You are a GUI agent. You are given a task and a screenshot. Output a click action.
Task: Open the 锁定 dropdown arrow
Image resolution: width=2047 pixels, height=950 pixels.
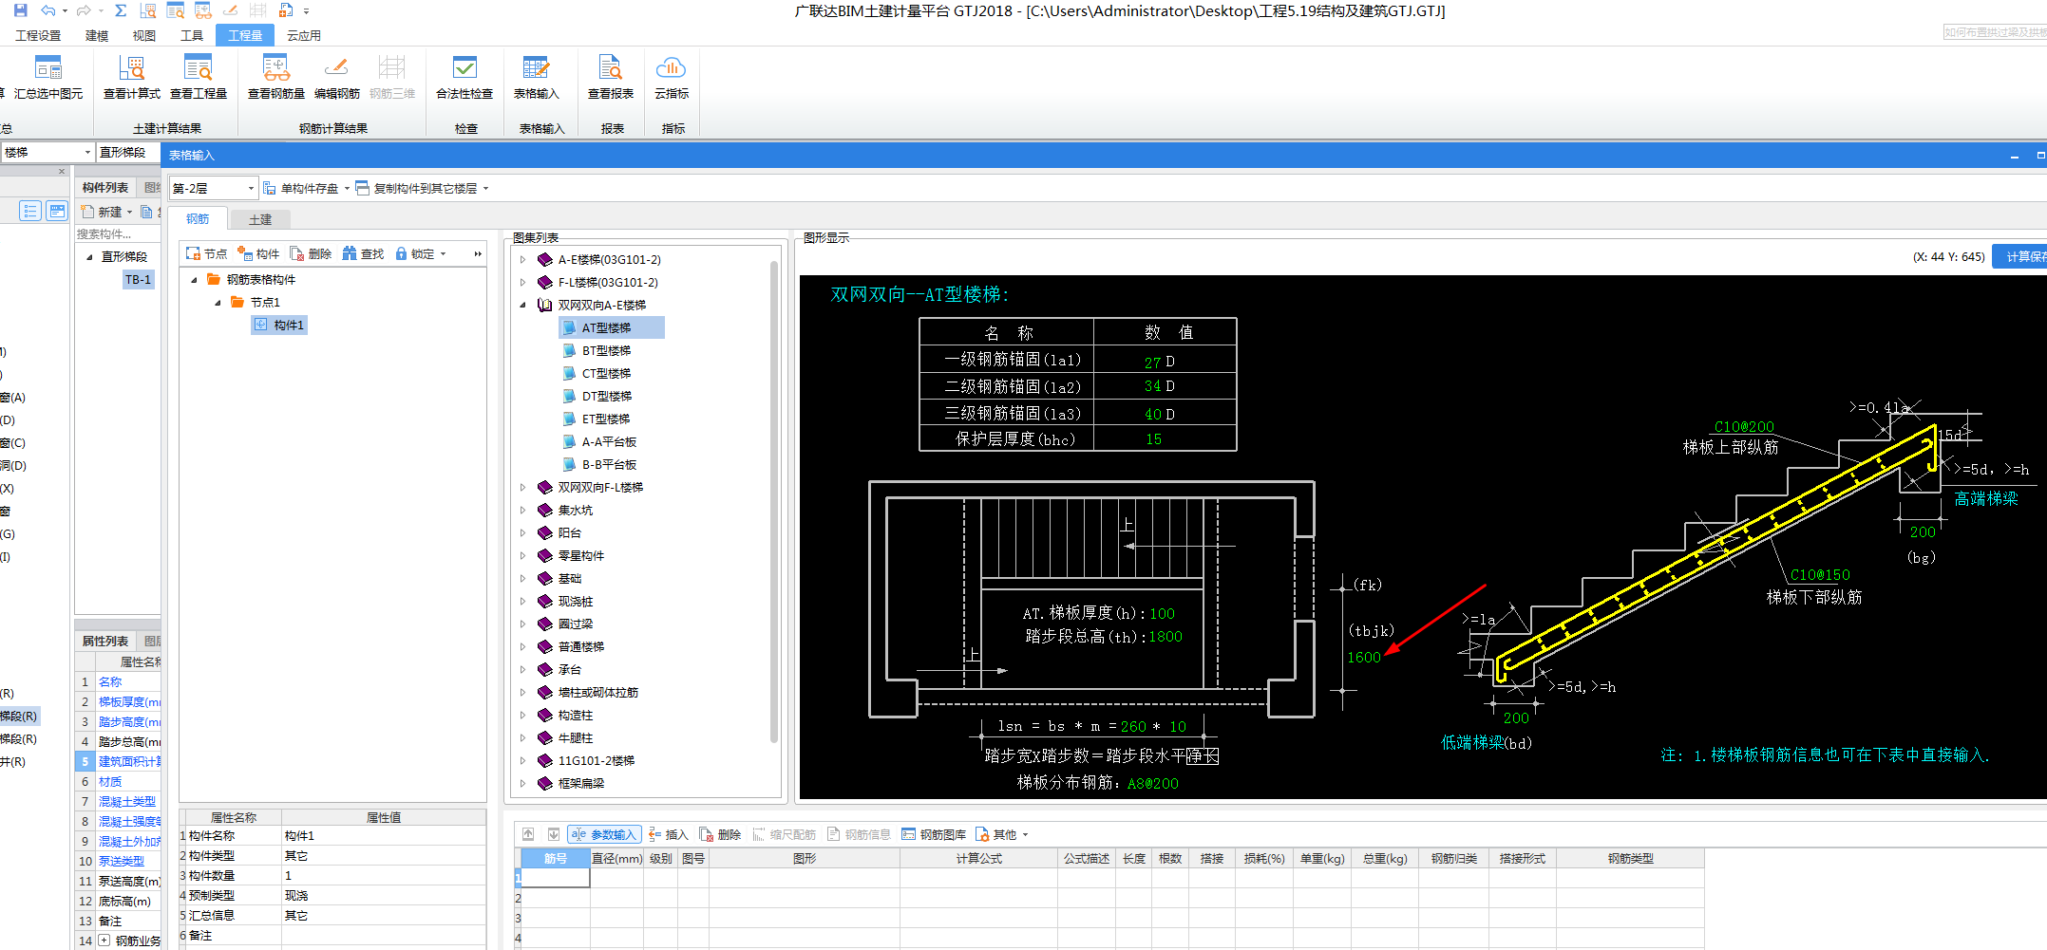[443, 254]
